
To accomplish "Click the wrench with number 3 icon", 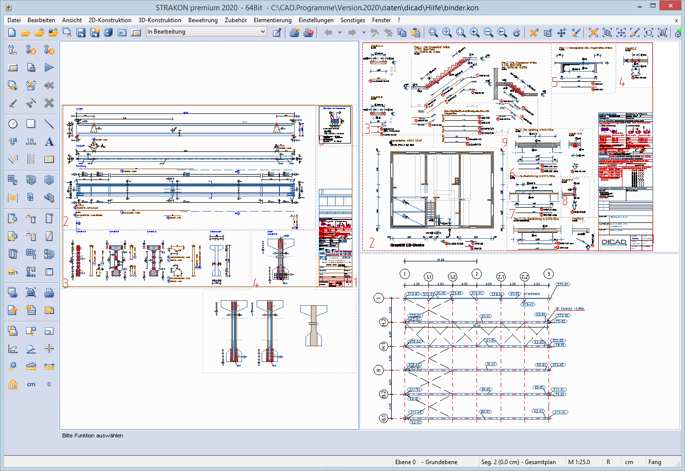I will pos(49,49).
